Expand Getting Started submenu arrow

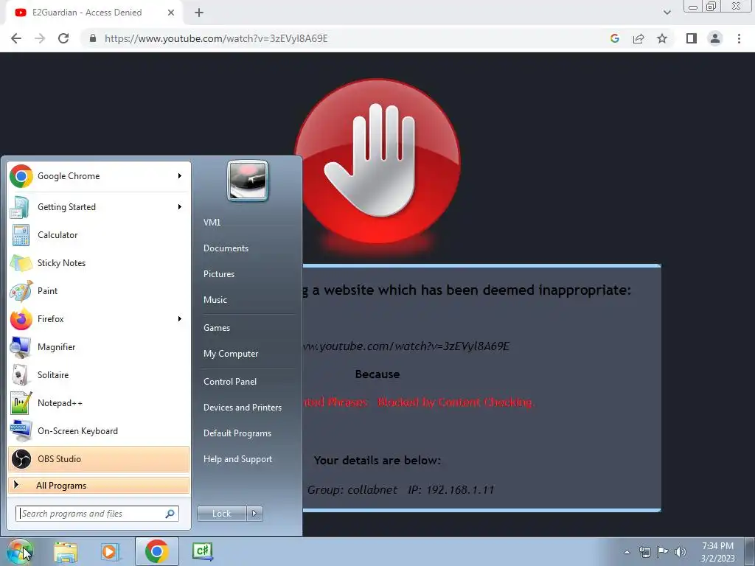click(180, 207)
